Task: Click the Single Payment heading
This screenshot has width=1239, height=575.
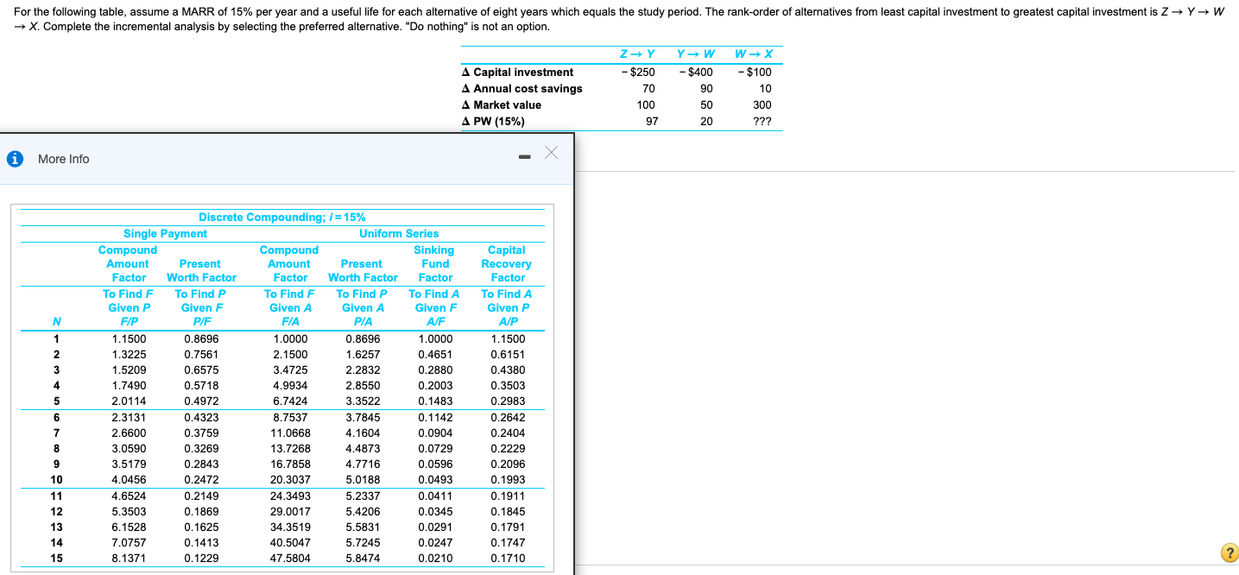Action: click(x=165, y=233)
